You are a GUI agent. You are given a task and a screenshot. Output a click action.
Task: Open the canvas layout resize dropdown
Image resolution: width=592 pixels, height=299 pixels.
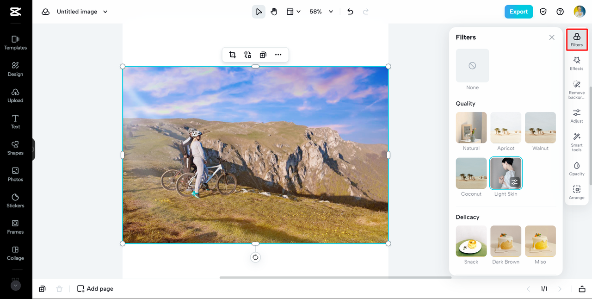pyautogui.click(x=293, y=12)
